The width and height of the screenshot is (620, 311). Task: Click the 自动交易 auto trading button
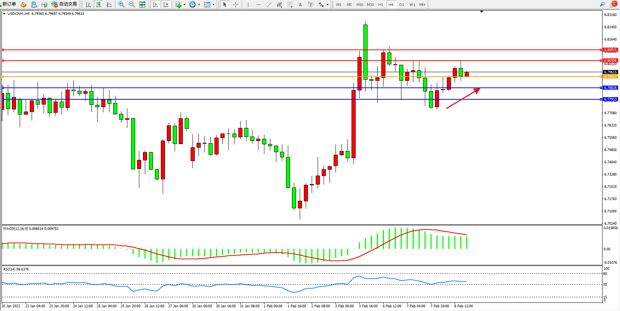[64, 4]
